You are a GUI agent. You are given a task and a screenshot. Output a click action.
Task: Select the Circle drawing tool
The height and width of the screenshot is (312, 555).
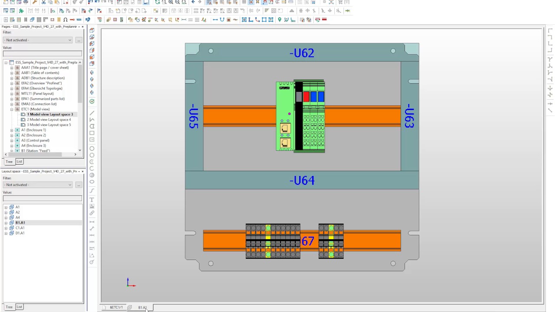click(92, 149)
